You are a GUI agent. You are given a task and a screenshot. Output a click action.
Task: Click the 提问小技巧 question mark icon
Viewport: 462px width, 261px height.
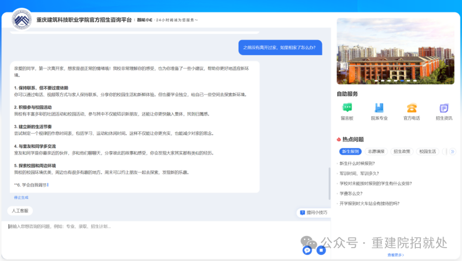302,213
